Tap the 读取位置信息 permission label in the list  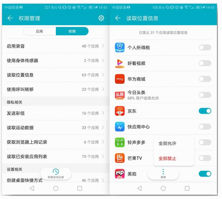tap(20, 75)
